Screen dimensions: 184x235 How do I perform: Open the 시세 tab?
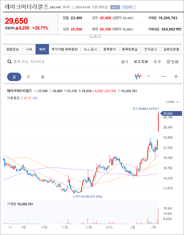29,49
